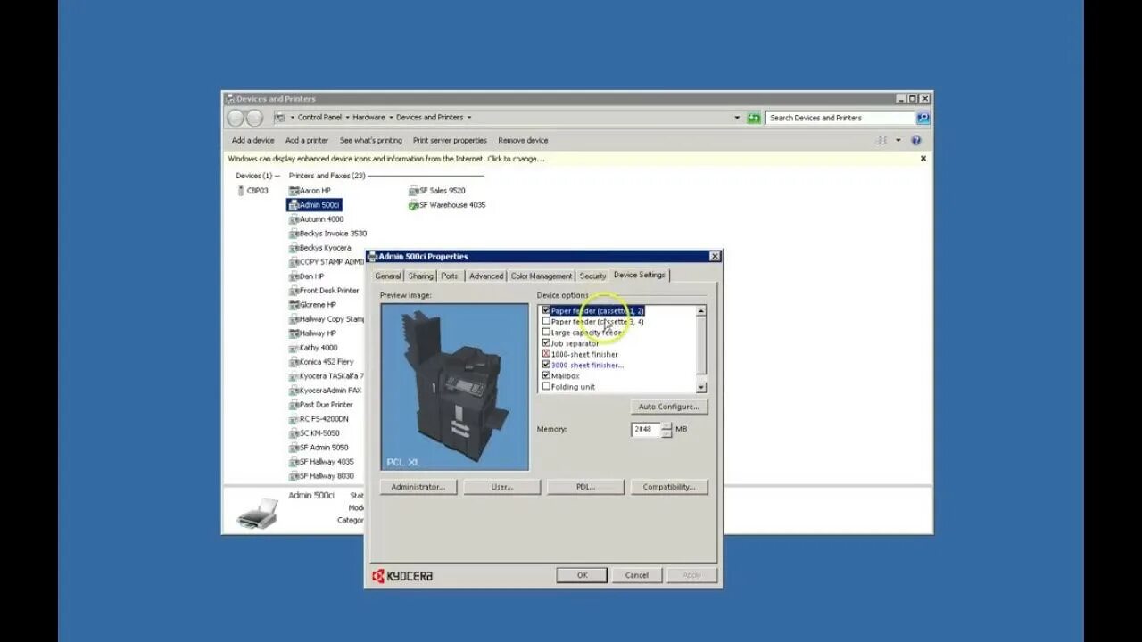The image size is (1142, 642).
Task: Select the Past Due Printer icon
Action: pos(294,405)
